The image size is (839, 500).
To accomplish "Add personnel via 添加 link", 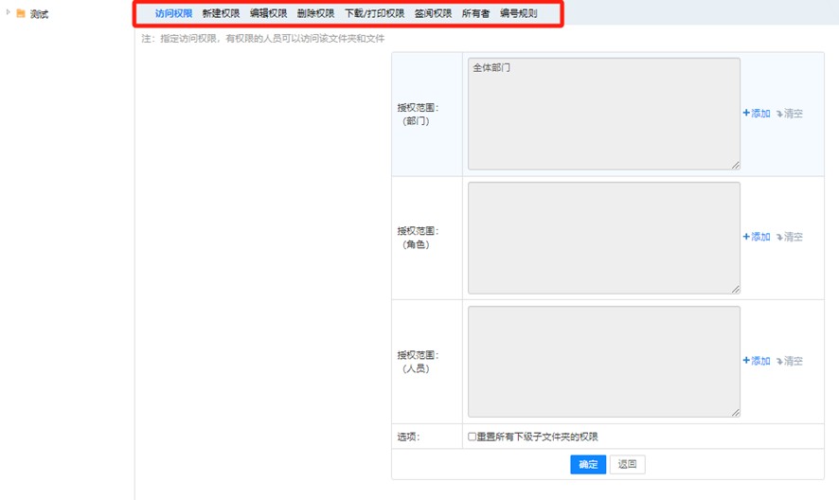I will click(757, 361).
